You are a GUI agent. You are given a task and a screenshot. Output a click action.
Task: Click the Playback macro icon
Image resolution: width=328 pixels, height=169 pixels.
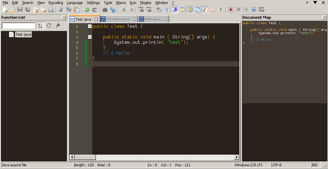246,10
